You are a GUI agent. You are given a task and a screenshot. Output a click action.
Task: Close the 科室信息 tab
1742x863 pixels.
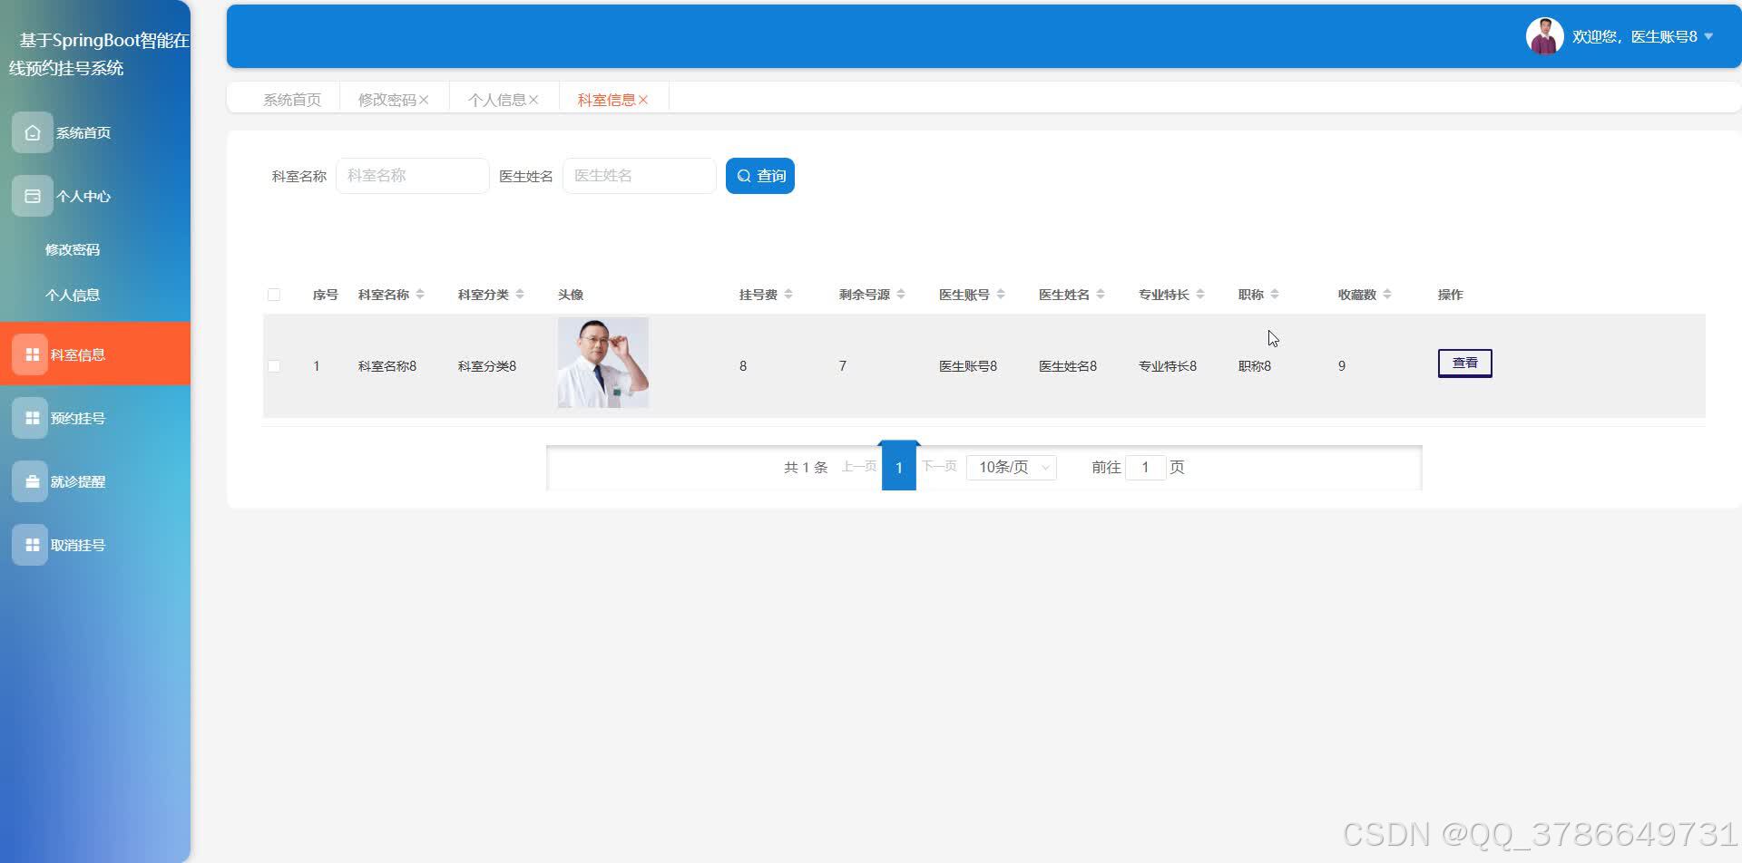pos(643,100)
